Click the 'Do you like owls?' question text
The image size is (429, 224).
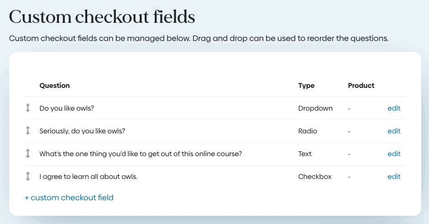click(67, 108)
